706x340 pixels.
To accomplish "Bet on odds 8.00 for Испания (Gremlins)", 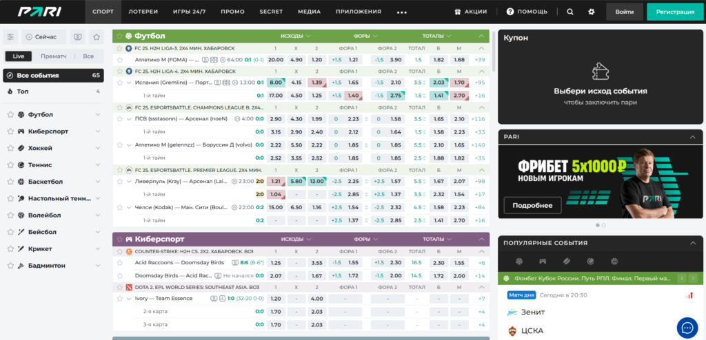I will [x=276, y=83].
